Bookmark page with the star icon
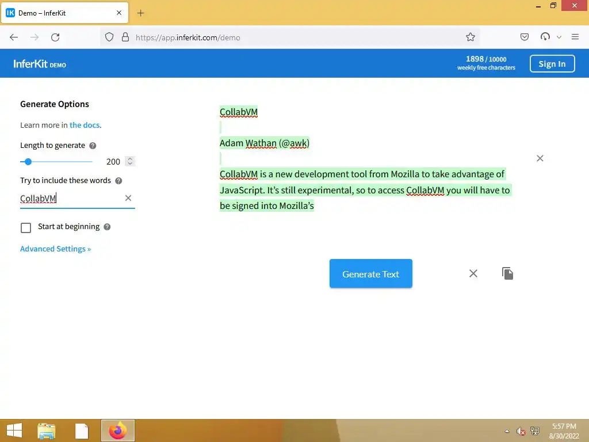589x442 pixels. tap(471, 37)
